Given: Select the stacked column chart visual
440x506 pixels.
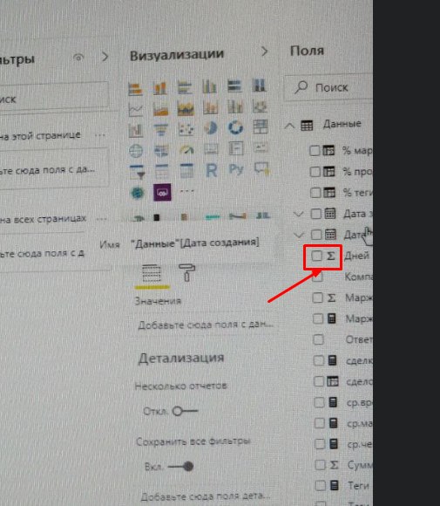Looking at the screenshot, I should tap(160, 87).
